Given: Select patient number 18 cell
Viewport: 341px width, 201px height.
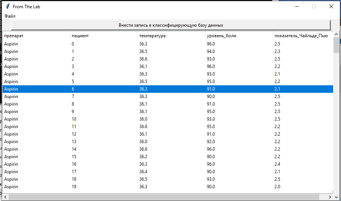Looking at the screenshot, I should 74,179.
